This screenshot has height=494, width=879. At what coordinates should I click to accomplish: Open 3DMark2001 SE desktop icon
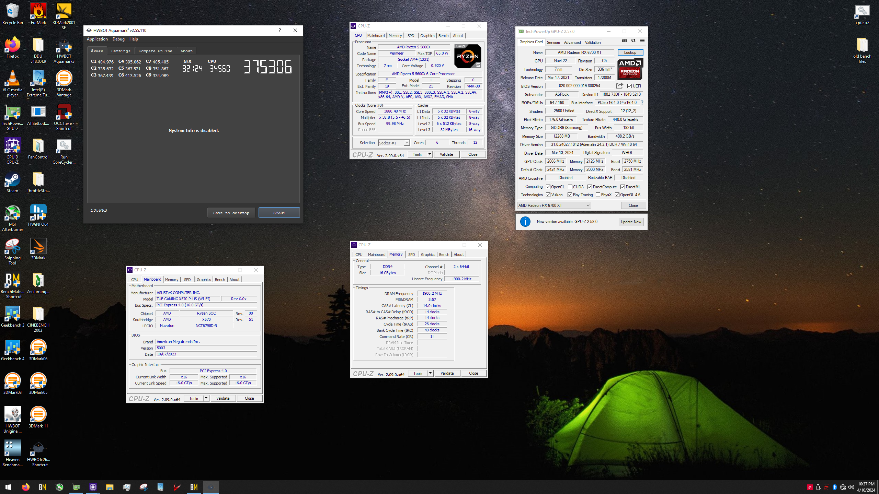click(64, 16)
